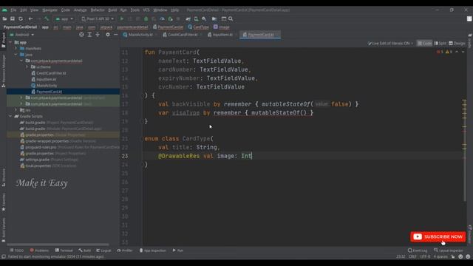This screenshot has height=266, width=473.
Task: Open the TODO tool window
Action: pyautogui.click(x=16, y=250)
